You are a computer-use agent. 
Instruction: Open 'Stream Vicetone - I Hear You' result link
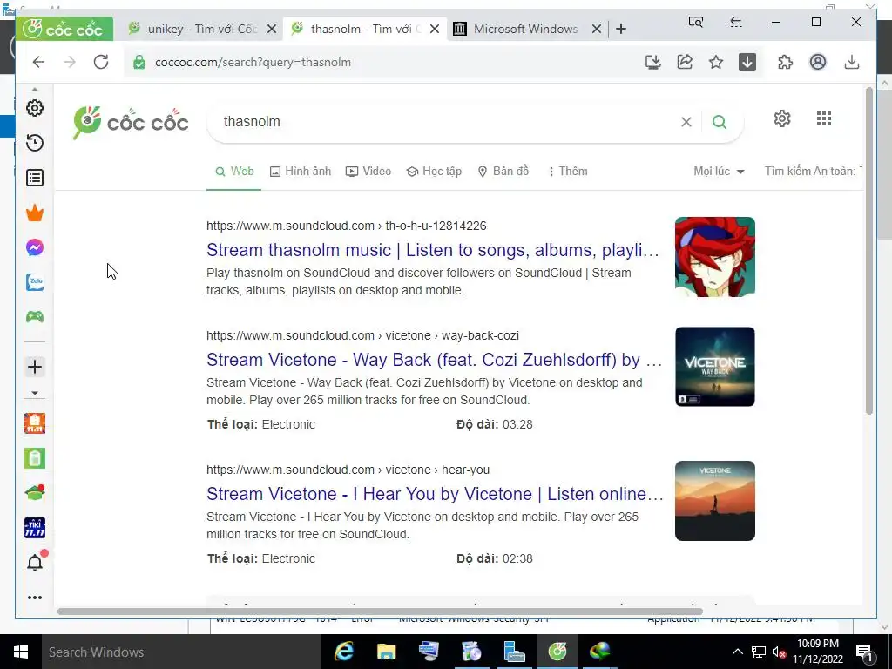(x=436, y=494)
